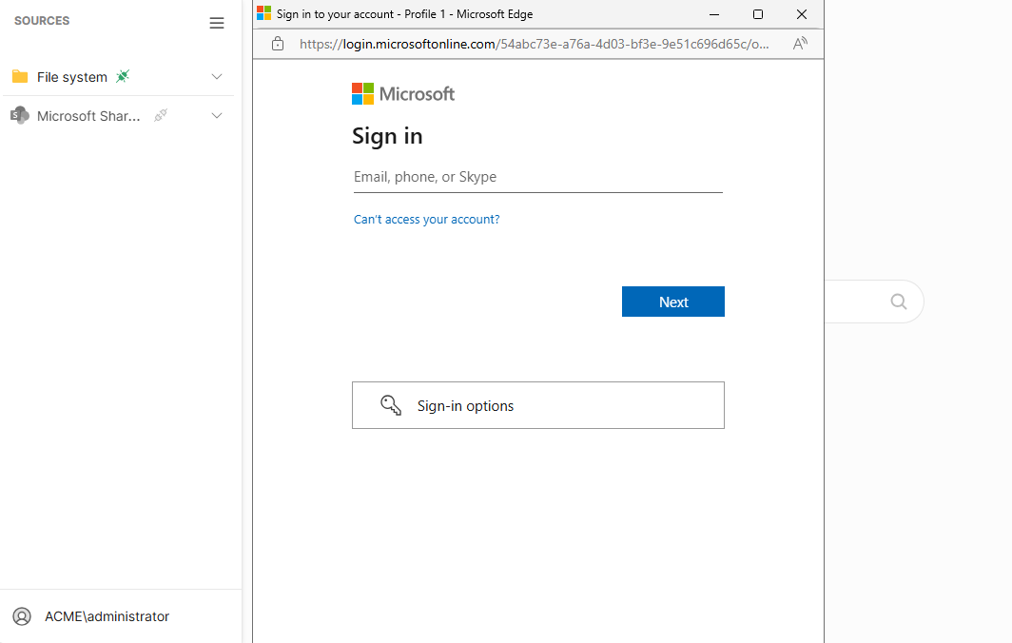Expand the File system source chevron
This screenshot has width=1012, height=643.
[x=217, y=77]
